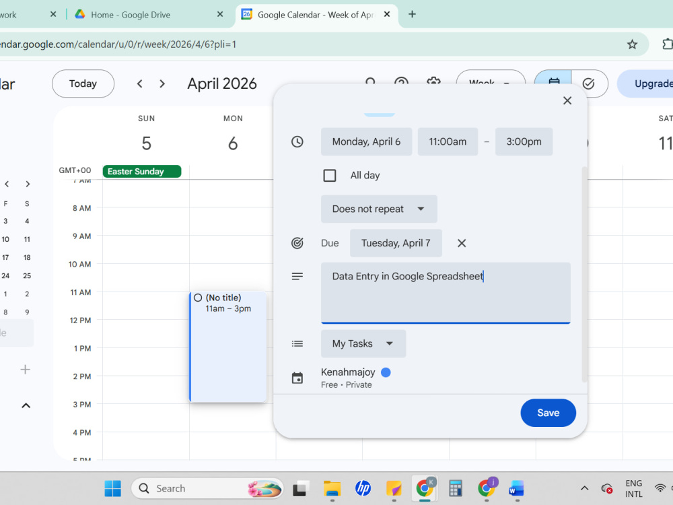Switch to the Calendar view toggle
This screenshot has height=505, width=673.
[553, 83]
